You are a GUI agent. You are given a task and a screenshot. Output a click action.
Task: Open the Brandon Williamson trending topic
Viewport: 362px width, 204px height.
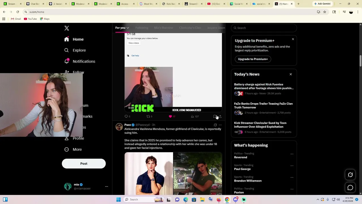tap(248, 181)
